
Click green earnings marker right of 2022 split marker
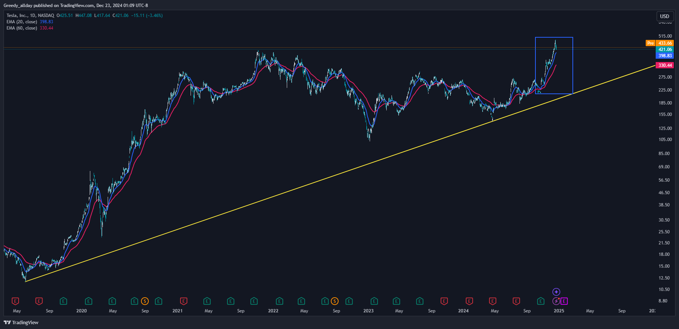(x=349, y=301)
